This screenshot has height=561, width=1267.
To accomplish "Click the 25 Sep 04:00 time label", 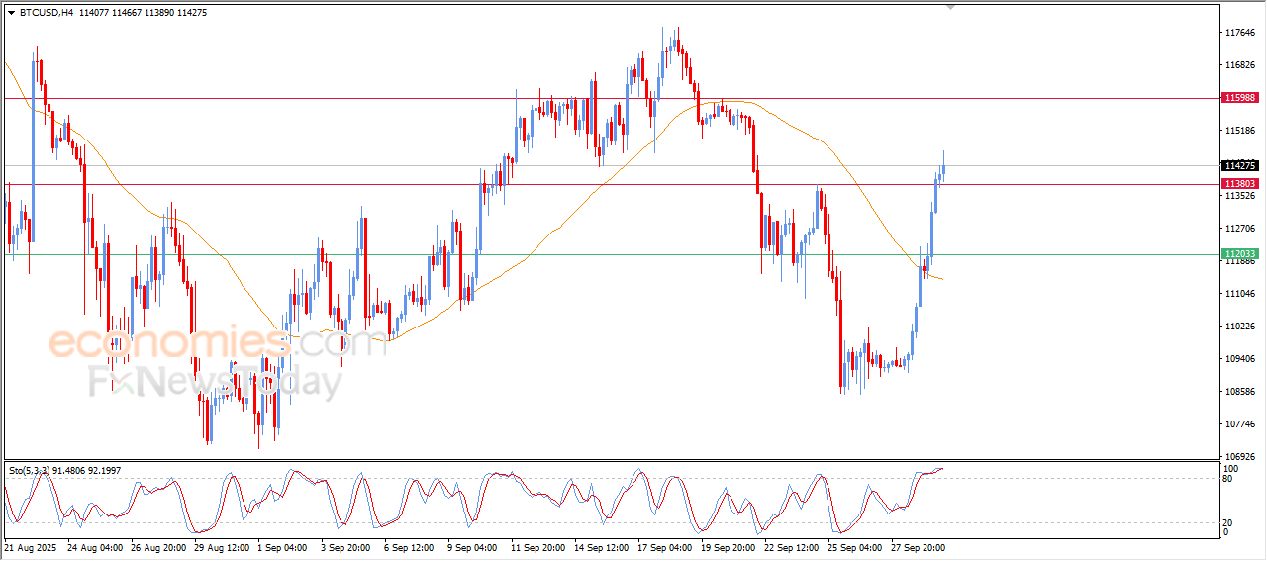I will click(x=855, y=547).
